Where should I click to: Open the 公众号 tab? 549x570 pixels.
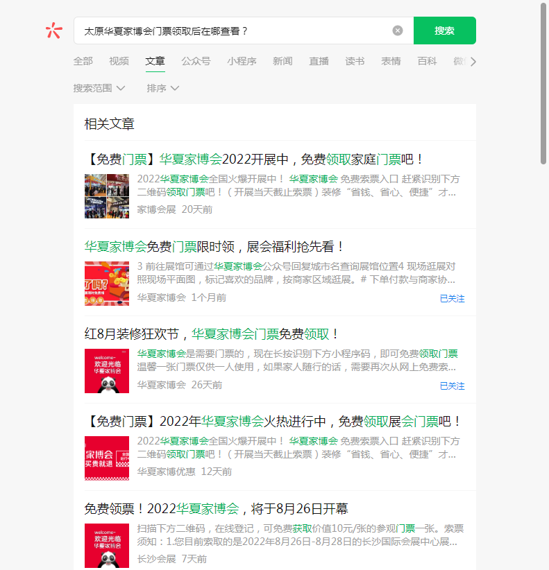coord(196,61)
